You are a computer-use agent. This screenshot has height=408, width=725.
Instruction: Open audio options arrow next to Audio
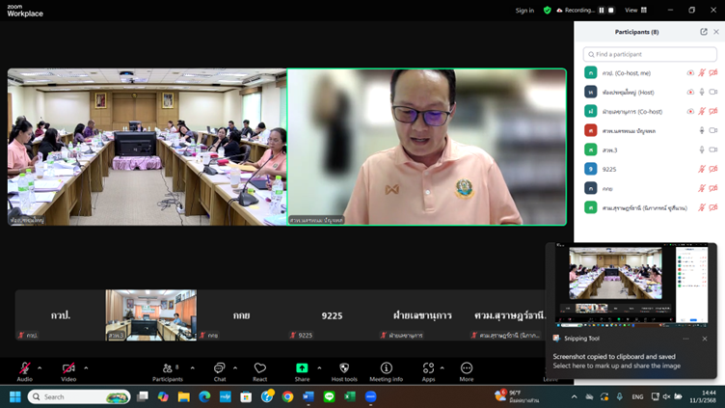tap(40, 368)
